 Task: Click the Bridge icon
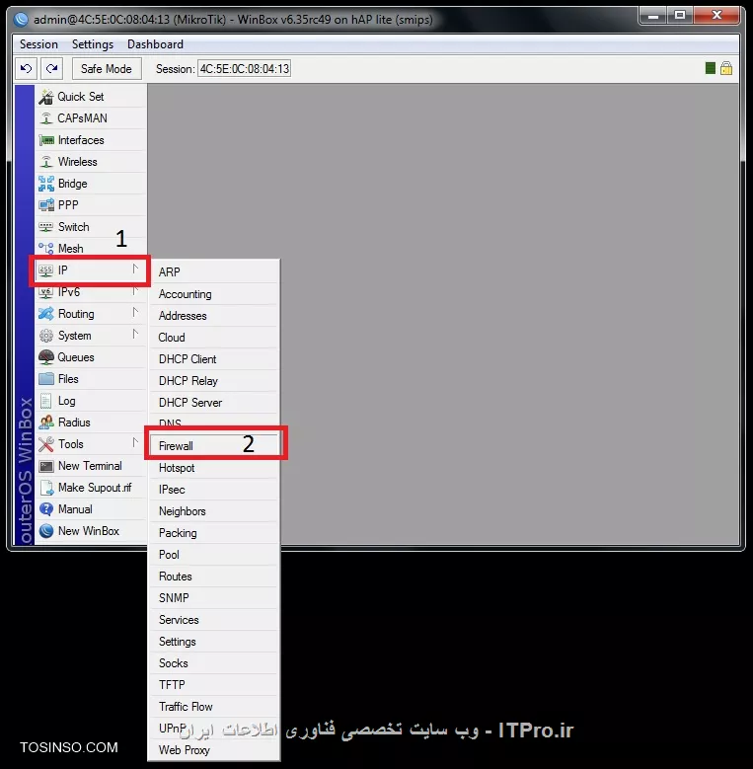pyautogui.click(x=46, y=184)
